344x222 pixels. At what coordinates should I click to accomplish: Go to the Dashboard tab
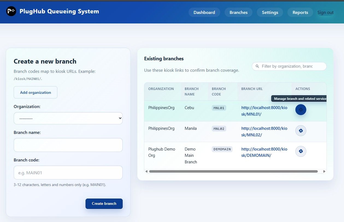[x=204, y=12]
